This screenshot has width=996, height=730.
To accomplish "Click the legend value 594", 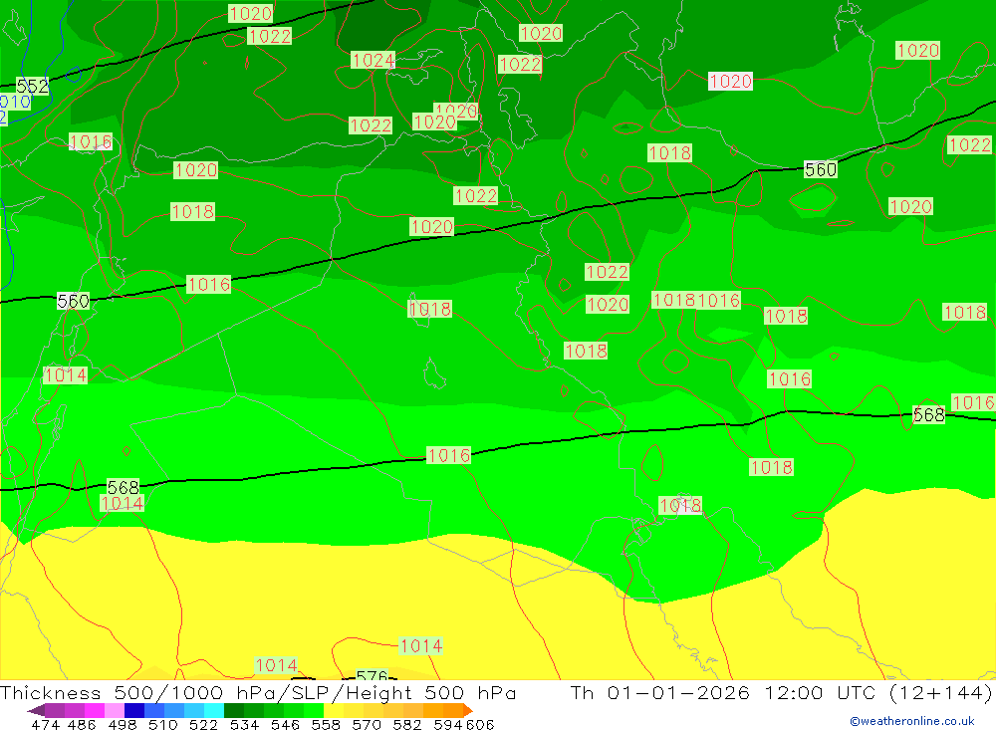I will [x=448, y=724].
